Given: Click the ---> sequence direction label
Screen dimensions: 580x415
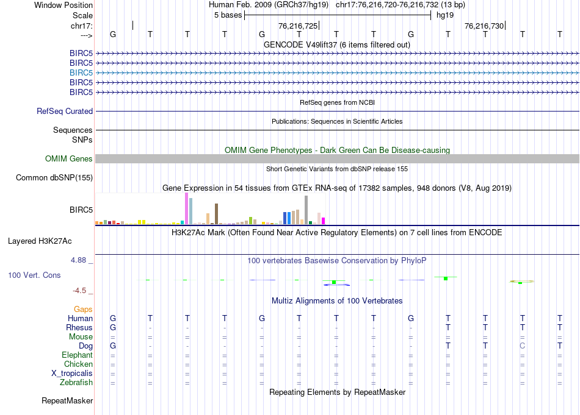Looking at the screenshot, I should [87, 35].
